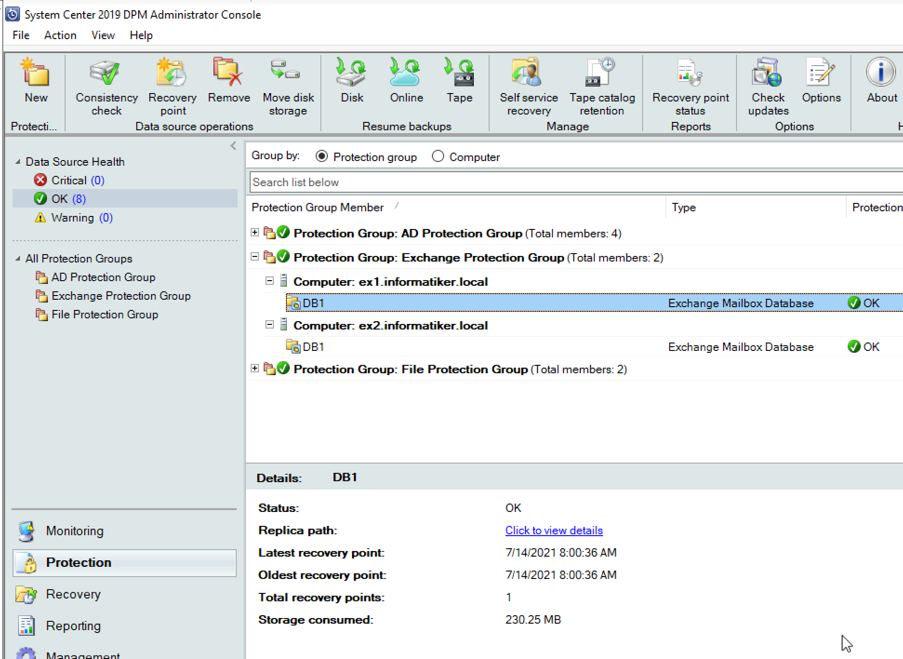Viewport: 903px width, 659px height.
Task: Select Exchange Protection Group in left pane
Action: [121, 296]
